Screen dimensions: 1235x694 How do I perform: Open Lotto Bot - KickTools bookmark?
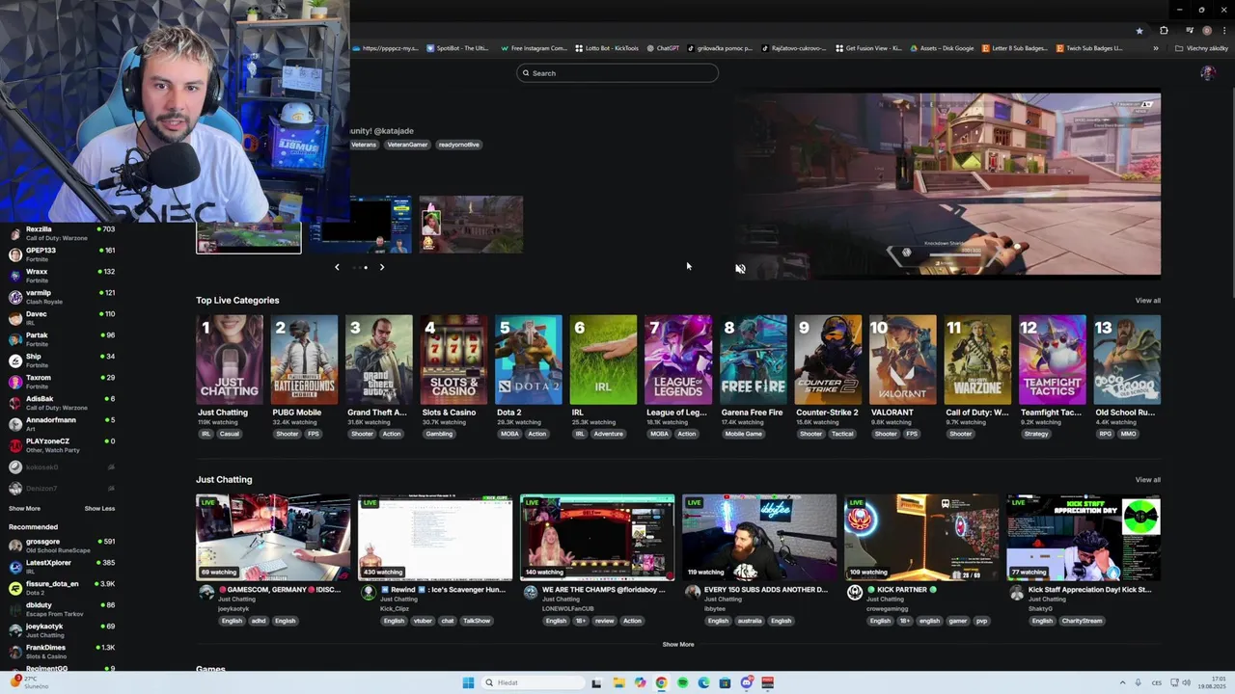pos(607,48)
